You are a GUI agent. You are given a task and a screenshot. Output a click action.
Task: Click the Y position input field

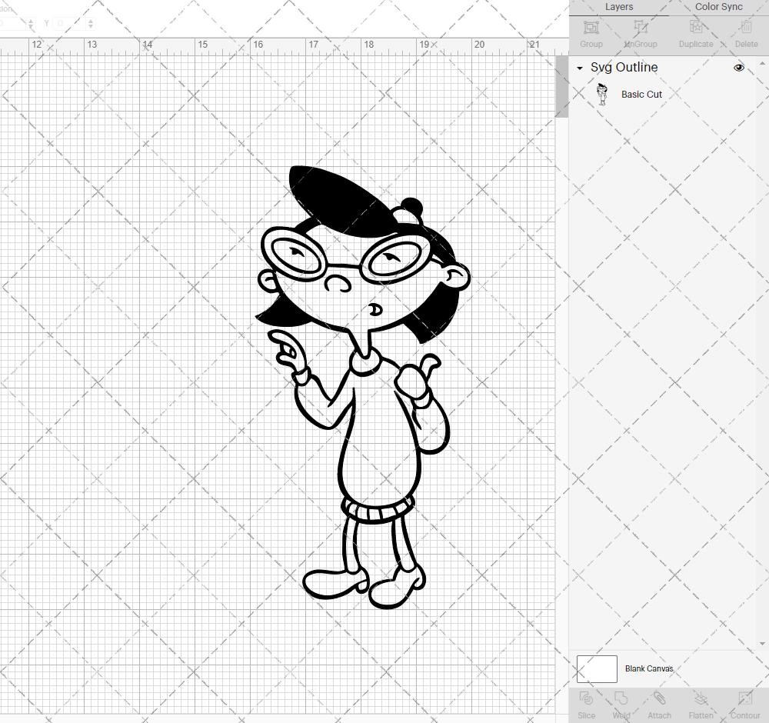pos(69,24)
